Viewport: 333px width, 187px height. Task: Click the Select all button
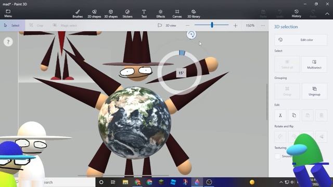[287, 64]
